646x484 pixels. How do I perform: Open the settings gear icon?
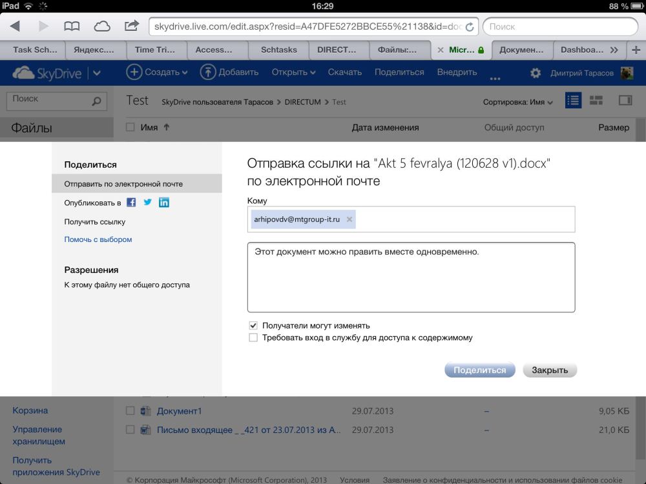pos(535,73)
